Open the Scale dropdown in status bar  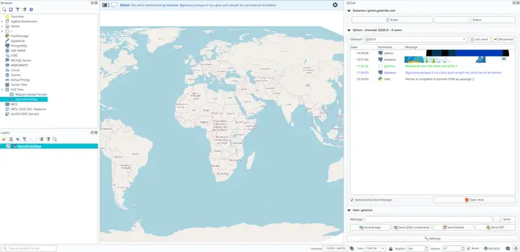(x=383, y=248)
